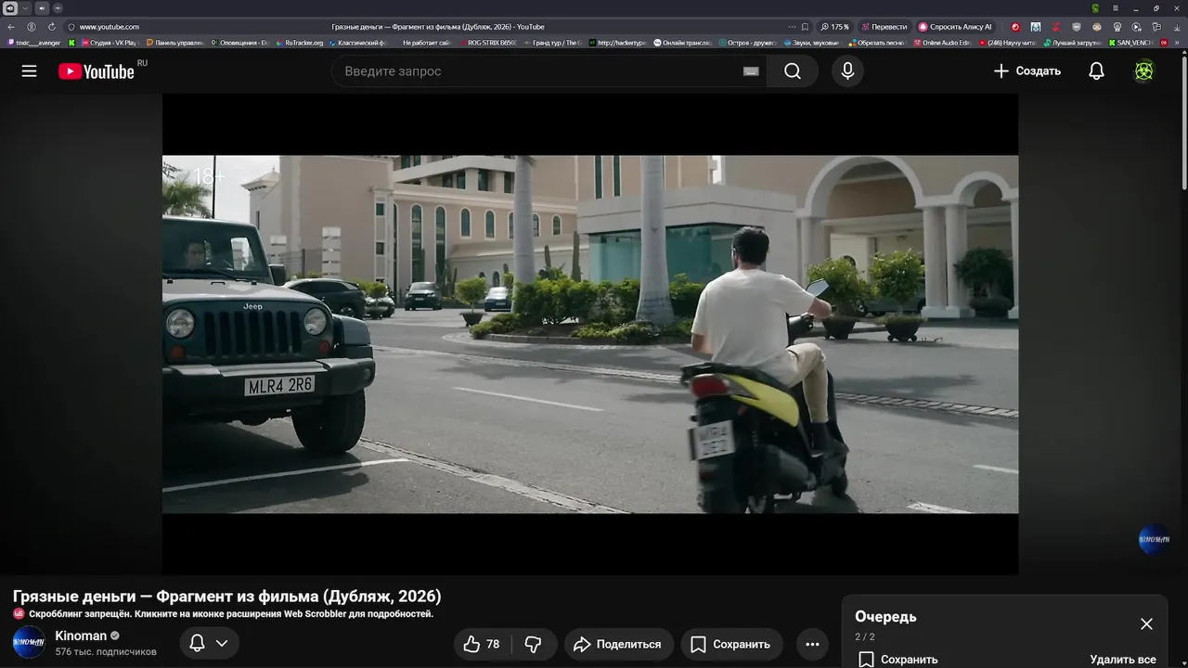Open the tab list dropdown arrow
1188x668 pixels.
25,8
